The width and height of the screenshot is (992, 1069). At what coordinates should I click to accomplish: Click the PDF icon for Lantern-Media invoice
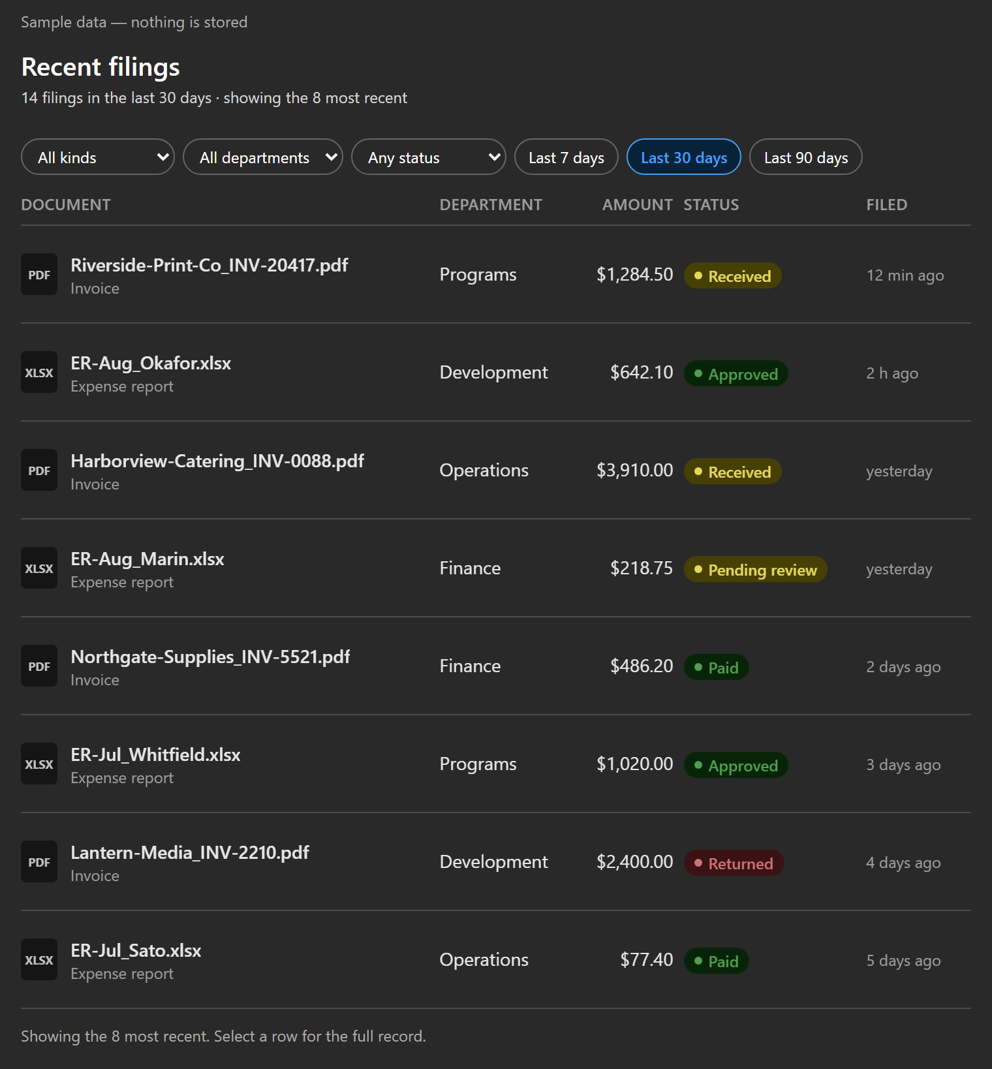[x=39, y=862]
